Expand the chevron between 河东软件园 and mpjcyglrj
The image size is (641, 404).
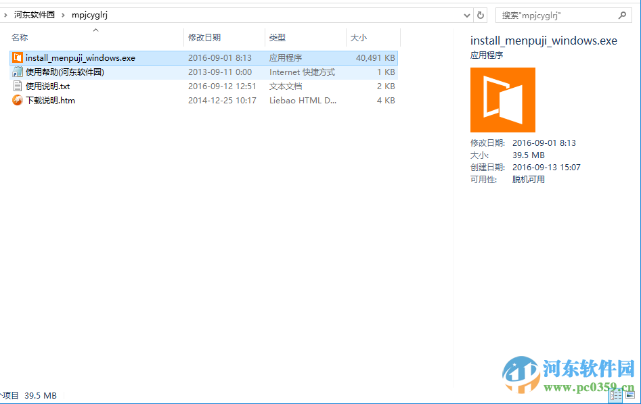click(x=63, y=15)
